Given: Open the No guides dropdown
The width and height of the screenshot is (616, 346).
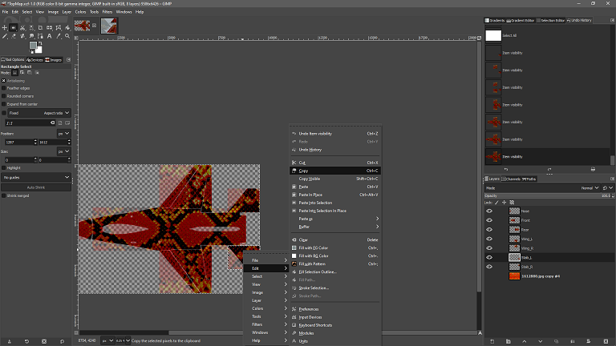Looking at the screenshot, I should pyautogui.click(x=36, y=176).
